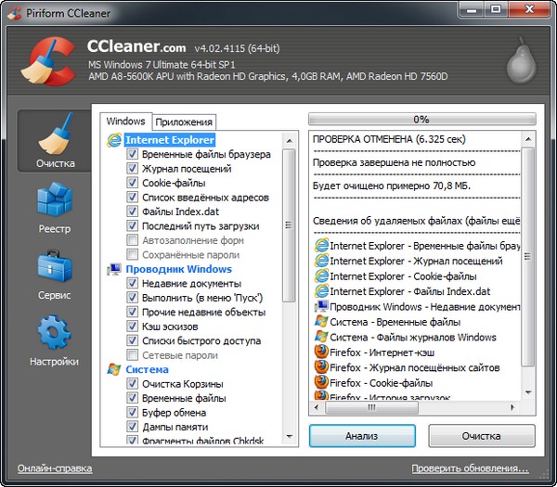Open Проверить обновления link
The height and width of the screenshot is (487, 557).
click(x=470, y=468)
